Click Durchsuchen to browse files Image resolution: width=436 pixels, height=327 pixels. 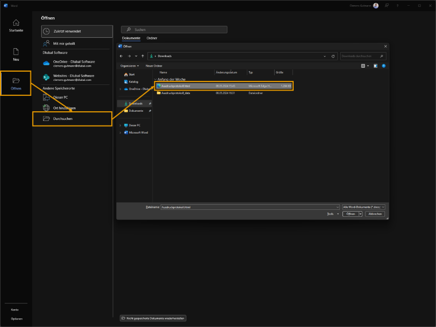click(72, 119)
